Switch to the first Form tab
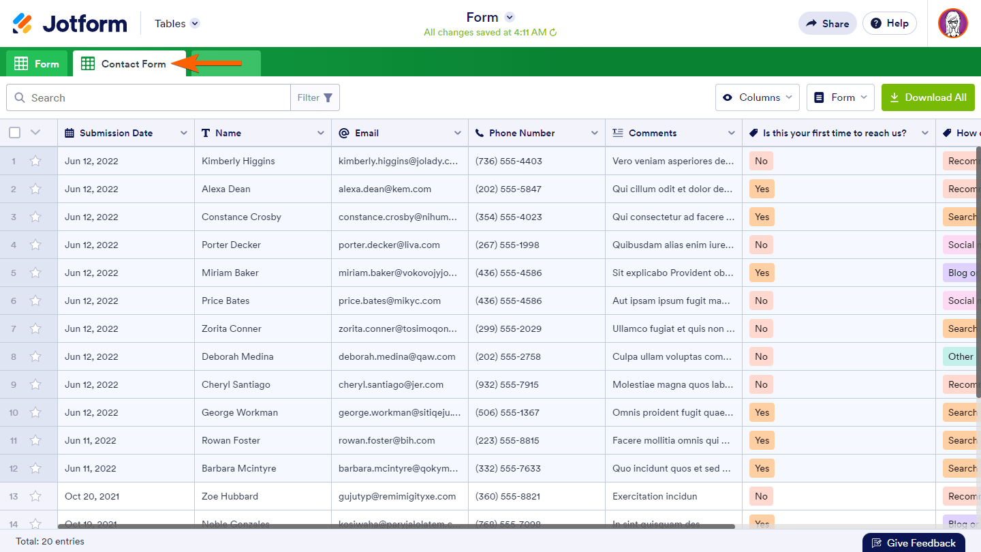981x552 pixels. (37, 64)
